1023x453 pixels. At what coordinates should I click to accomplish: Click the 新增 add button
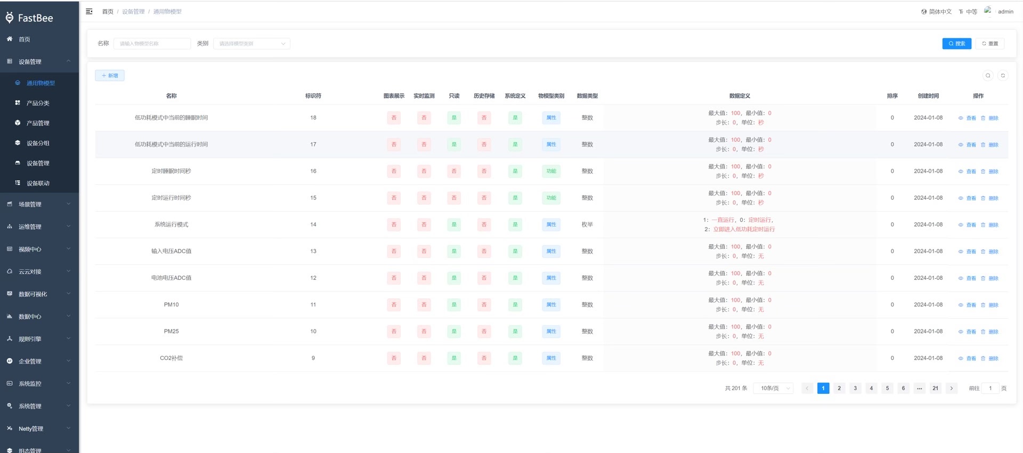tap(110, 76)
